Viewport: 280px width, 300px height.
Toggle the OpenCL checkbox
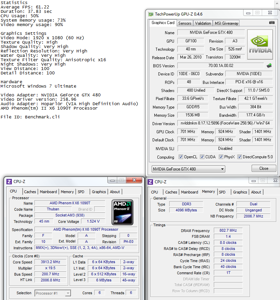tap(181, 157)
